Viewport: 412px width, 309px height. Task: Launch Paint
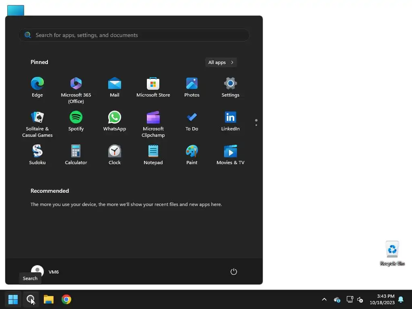coord(192,155)
